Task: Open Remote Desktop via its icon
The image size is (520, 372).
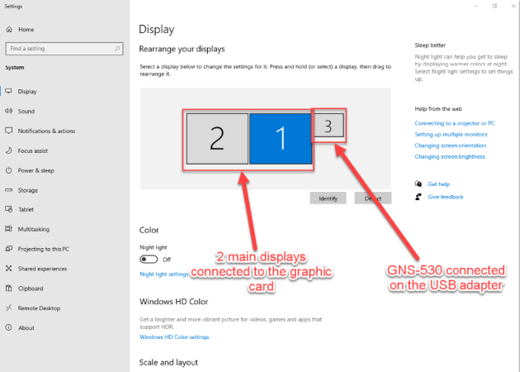Action: tap(8, 308)
